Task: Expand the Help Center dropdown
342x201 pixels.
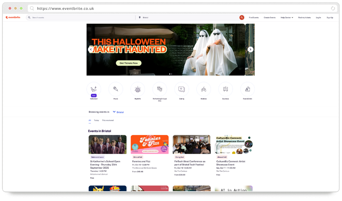Action: (287, 17)
